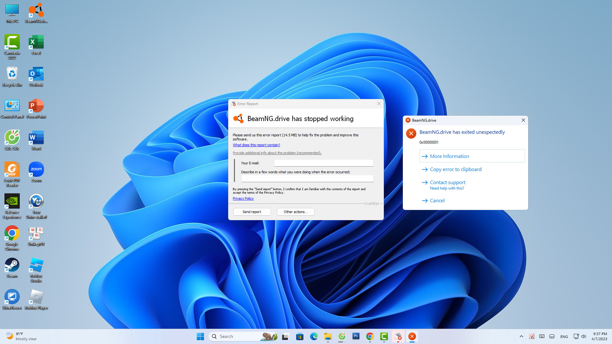Screen dimensions: 612x344
Task: Select the Word desktop shortcut
Action: (36, 140)
